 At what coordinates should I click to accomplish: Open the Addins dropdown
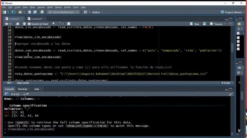tap(97, 12)
